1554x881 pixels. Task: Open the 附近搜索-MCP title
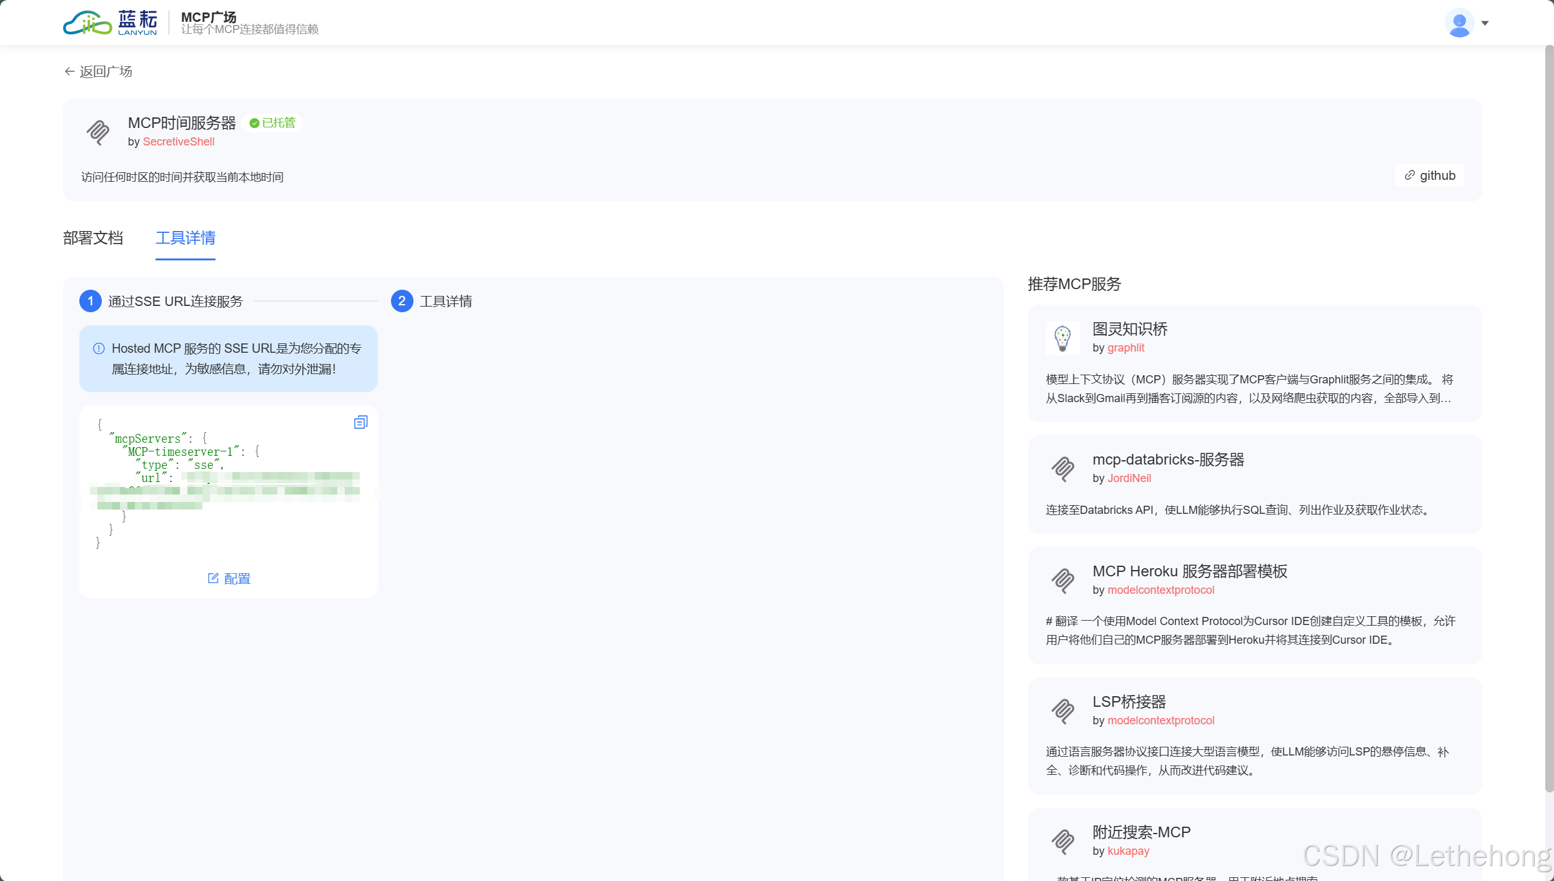click(1142, 832)
